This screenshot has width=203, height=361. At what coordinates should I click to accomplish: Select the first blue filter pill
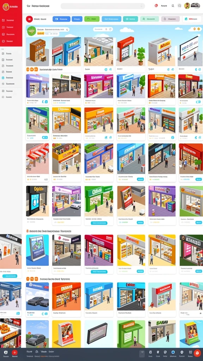pos(61,19)
